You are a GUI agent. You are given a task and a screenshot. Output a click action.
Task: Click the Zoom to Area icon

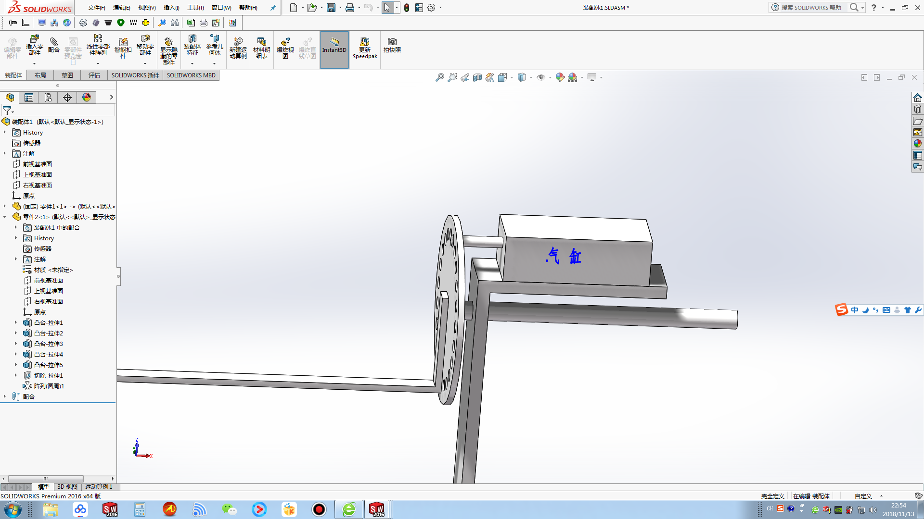click(x=452, y=77)
